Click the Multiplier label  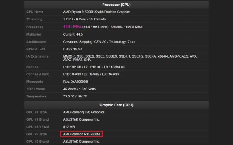(x=34, y=34)
